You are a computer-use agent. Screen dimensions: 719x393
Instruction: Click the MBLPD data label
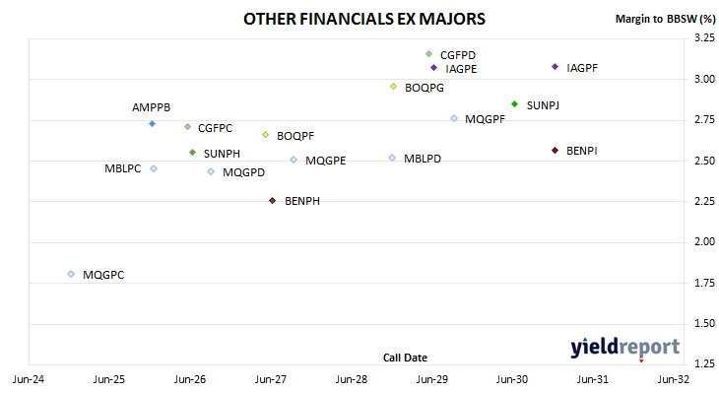[x=423, y=159]
